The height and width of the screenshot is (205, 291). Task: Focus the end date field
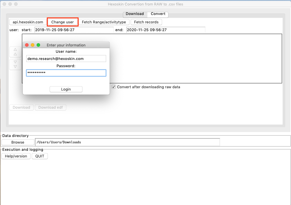pos(166,30)
